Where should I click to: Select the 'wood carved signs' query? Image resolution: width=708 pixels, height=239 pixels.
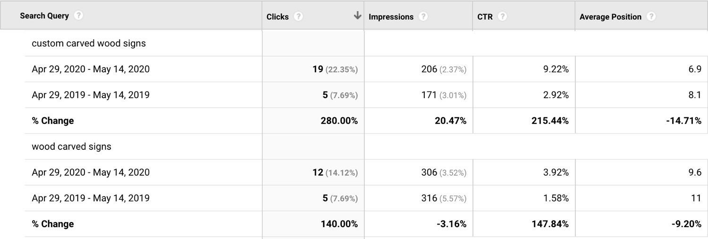tap(72, 146)
